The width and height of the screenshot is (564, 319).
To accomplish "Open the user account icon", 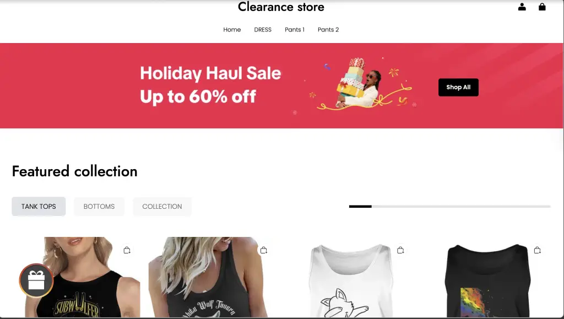I will coord(522,7).
